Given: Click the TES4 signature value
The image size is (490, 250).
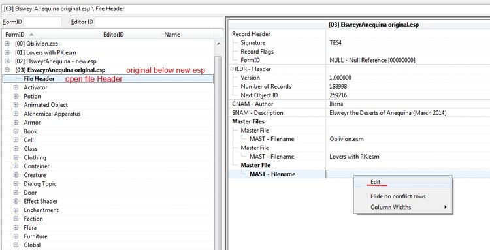Looking at the screenshot, I should coord(335,43).
